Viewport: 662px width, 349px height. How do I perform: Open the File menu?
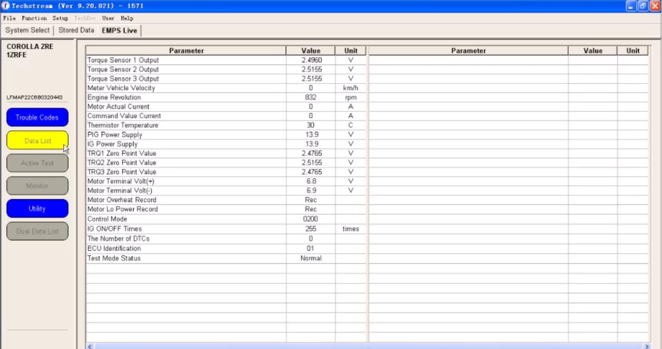(x=9, y=19)
